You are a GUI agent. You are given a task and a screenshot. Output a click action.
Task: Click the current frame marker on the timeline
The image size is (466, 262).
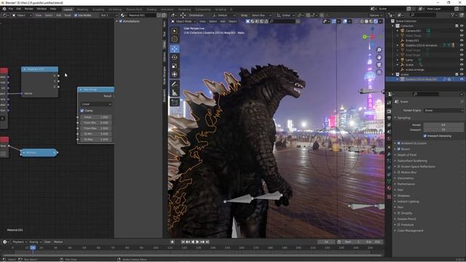click(x=33, y=247)
